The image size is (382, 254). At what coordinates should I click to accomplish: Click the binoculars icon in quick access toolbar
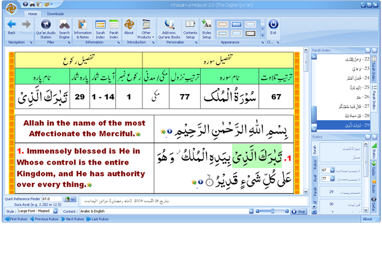pos(32,4)
